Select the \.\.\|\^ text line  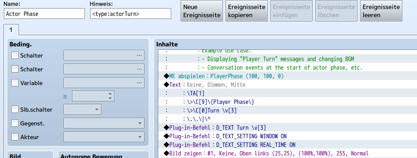(x=288, y=119)
